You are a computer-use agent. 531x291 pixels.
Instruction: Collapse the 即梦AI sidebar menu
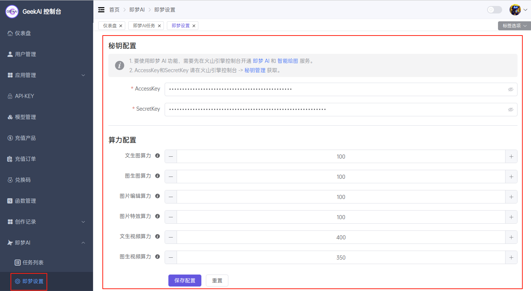coord(46,243)
